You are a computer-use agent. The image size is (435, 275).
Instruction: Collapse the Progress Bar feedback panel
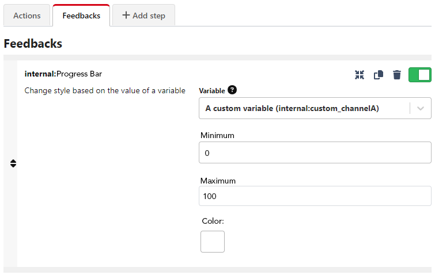coord(360,75)
